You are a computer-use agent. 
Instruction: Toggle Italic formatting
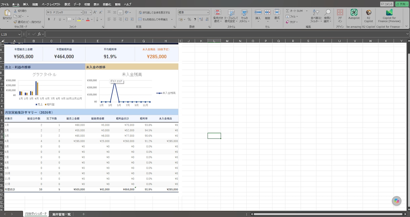54,19
